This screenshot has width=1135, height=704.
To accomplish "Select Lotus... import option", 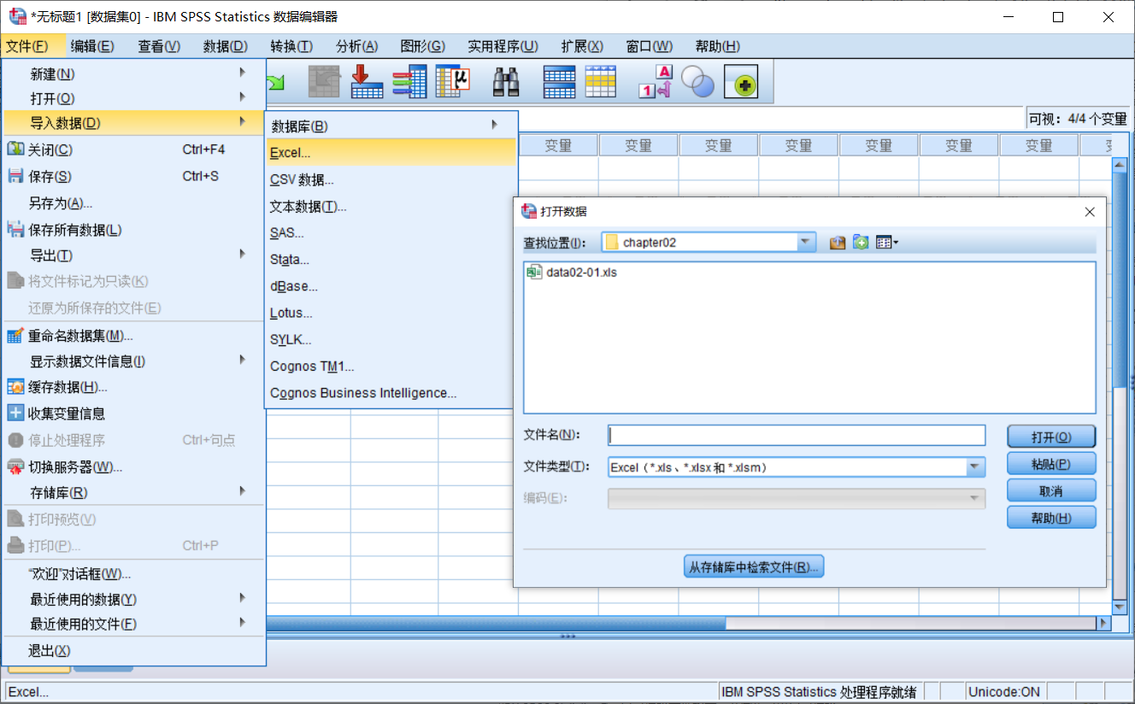I will tap(391, 313).
